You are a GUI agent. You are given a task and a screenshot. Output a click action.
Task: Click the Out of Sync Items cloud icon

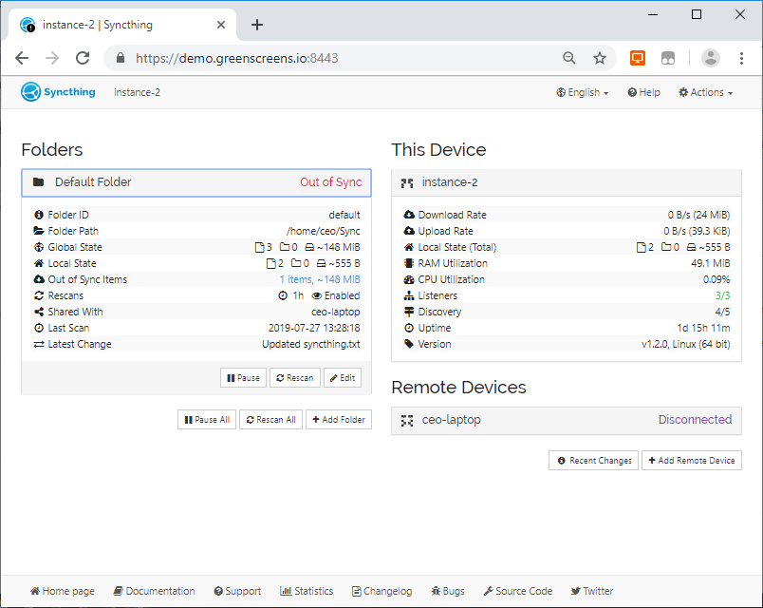coord(39,279)
